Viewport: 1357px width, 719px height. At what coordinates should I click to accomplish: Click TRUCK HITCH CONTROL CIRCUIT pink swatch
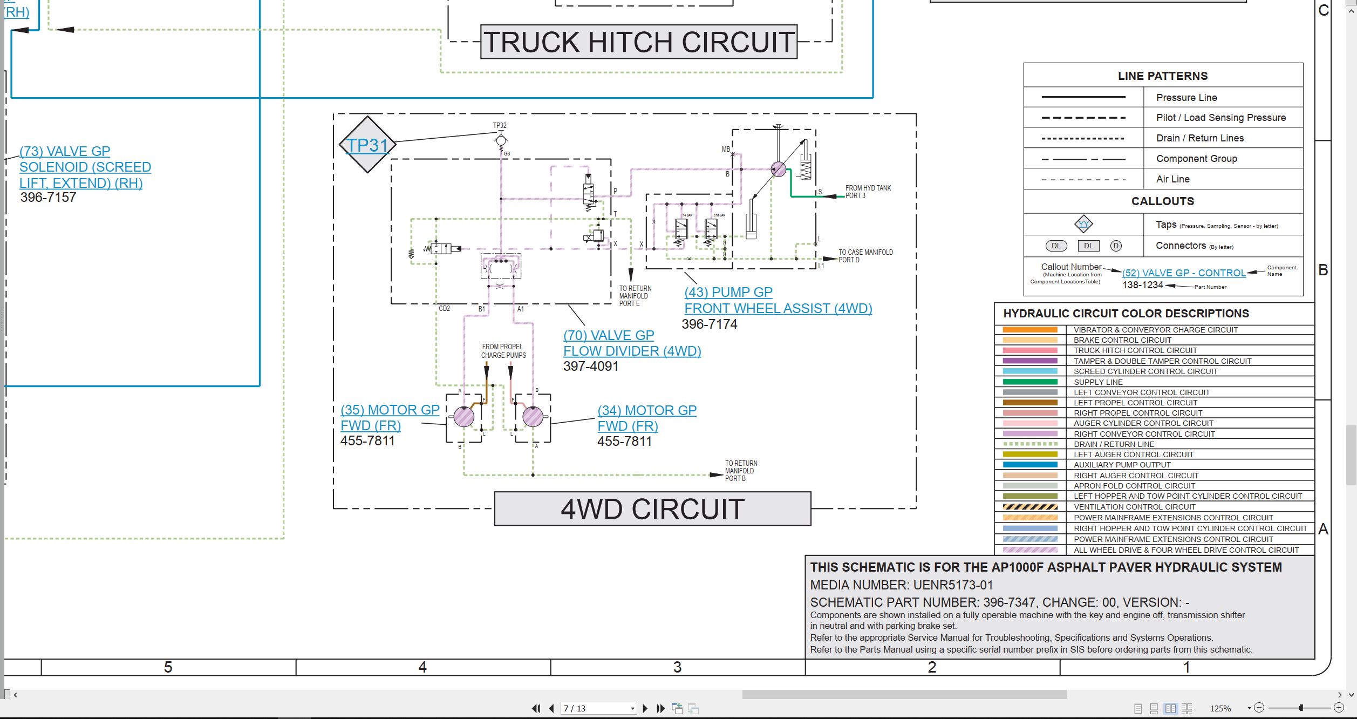pos(1030,350)
